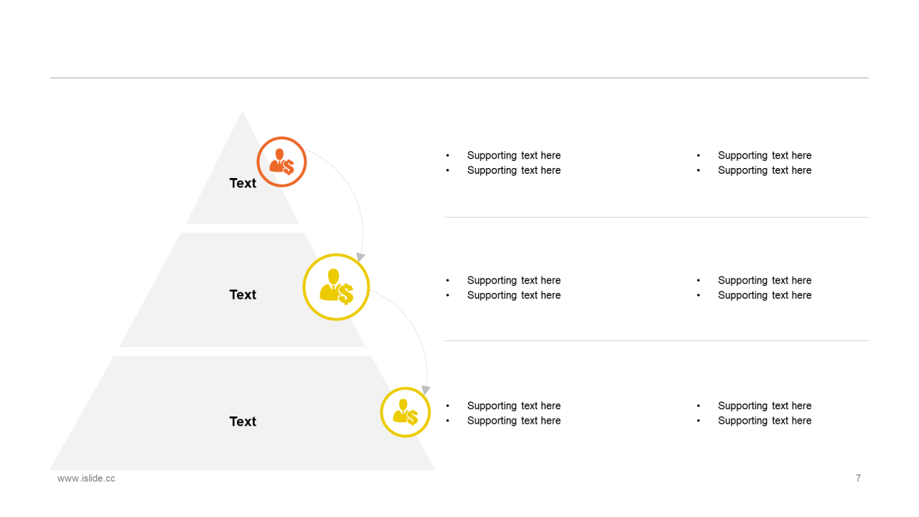Click middle-row left Supporting text block
The image size is (919, 517).
pyautogui.click(x=504, y=288)
